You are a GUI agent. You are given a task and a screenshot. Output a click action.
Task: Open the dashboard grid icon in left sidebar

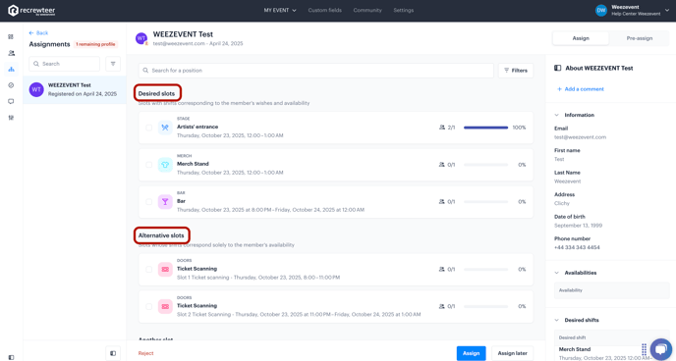point(11,36)
